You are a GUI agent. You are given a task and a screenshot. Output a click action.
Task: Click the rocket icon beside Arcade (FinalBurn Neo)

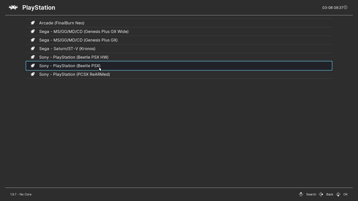coord(33,23)
